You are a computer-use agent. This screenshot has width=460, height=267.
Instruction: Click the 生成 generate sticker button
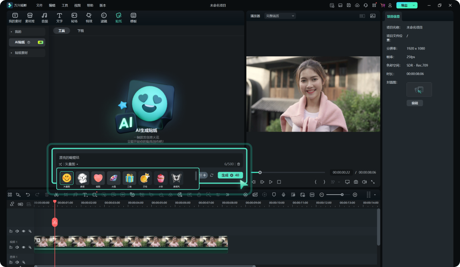[x=230, y=175]
